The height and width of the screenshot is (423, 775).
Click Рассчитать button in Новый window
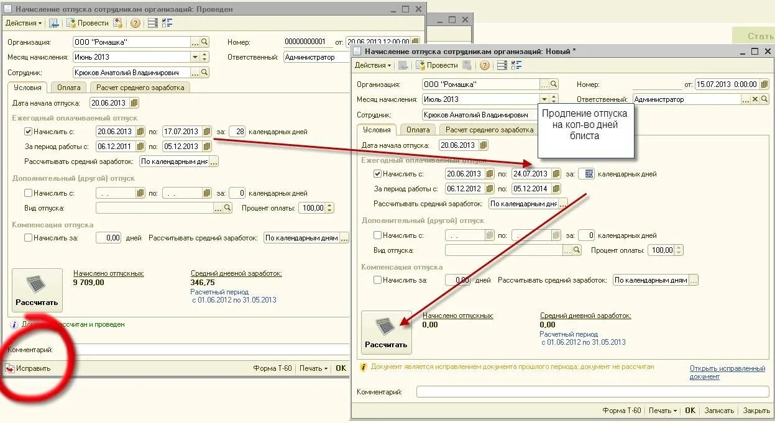(x=387, y=332)
